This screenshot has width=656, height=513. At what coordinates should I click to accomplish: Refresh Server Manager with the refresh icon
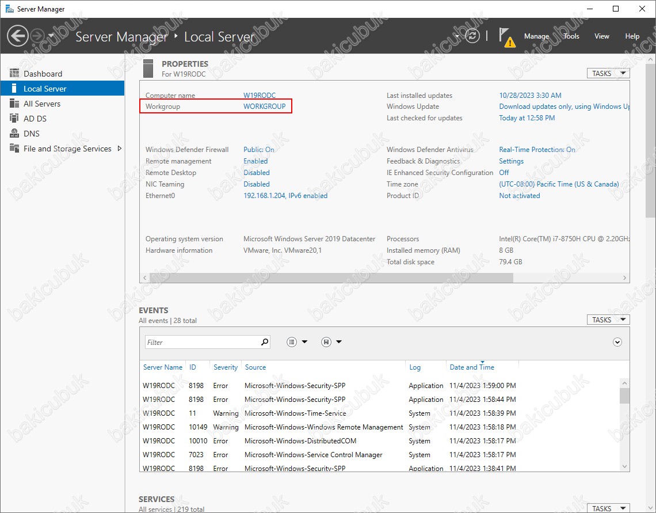click(x=472, y=36)
